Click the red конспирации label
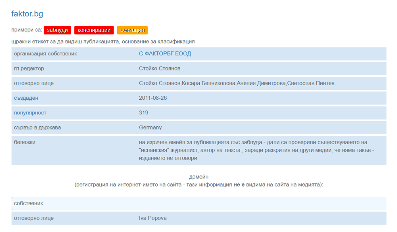 94,30
